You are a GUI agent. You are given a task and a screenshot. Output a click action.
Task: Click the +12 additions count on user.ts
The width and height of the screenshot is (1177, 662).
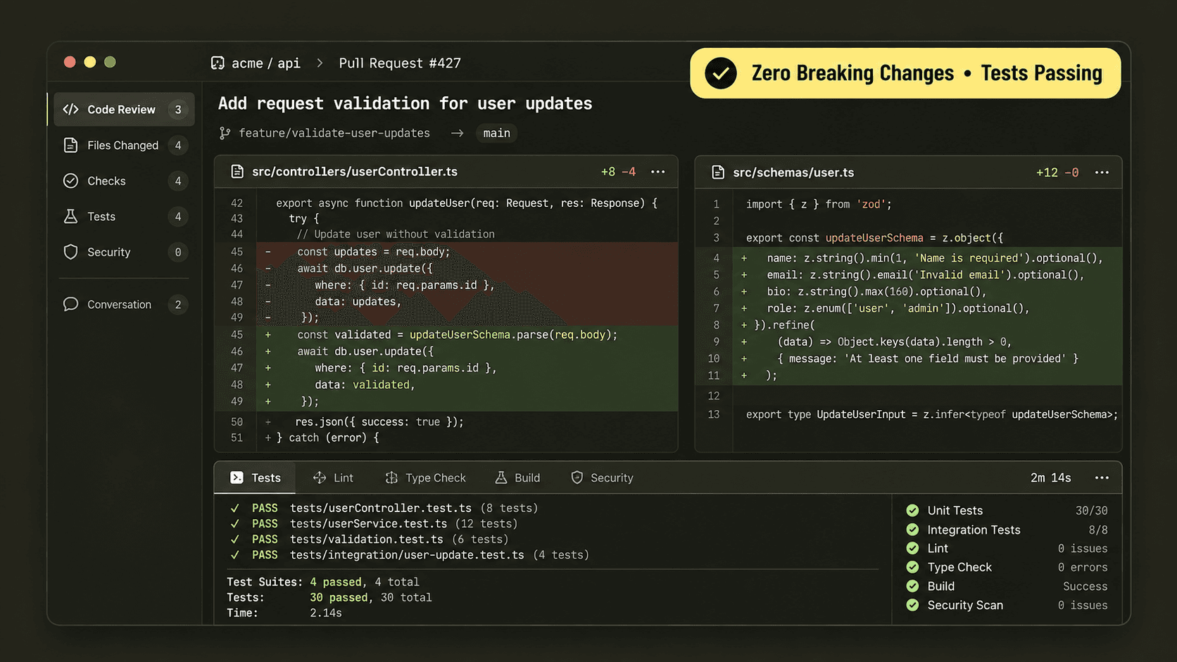(x=1047, y=172)
